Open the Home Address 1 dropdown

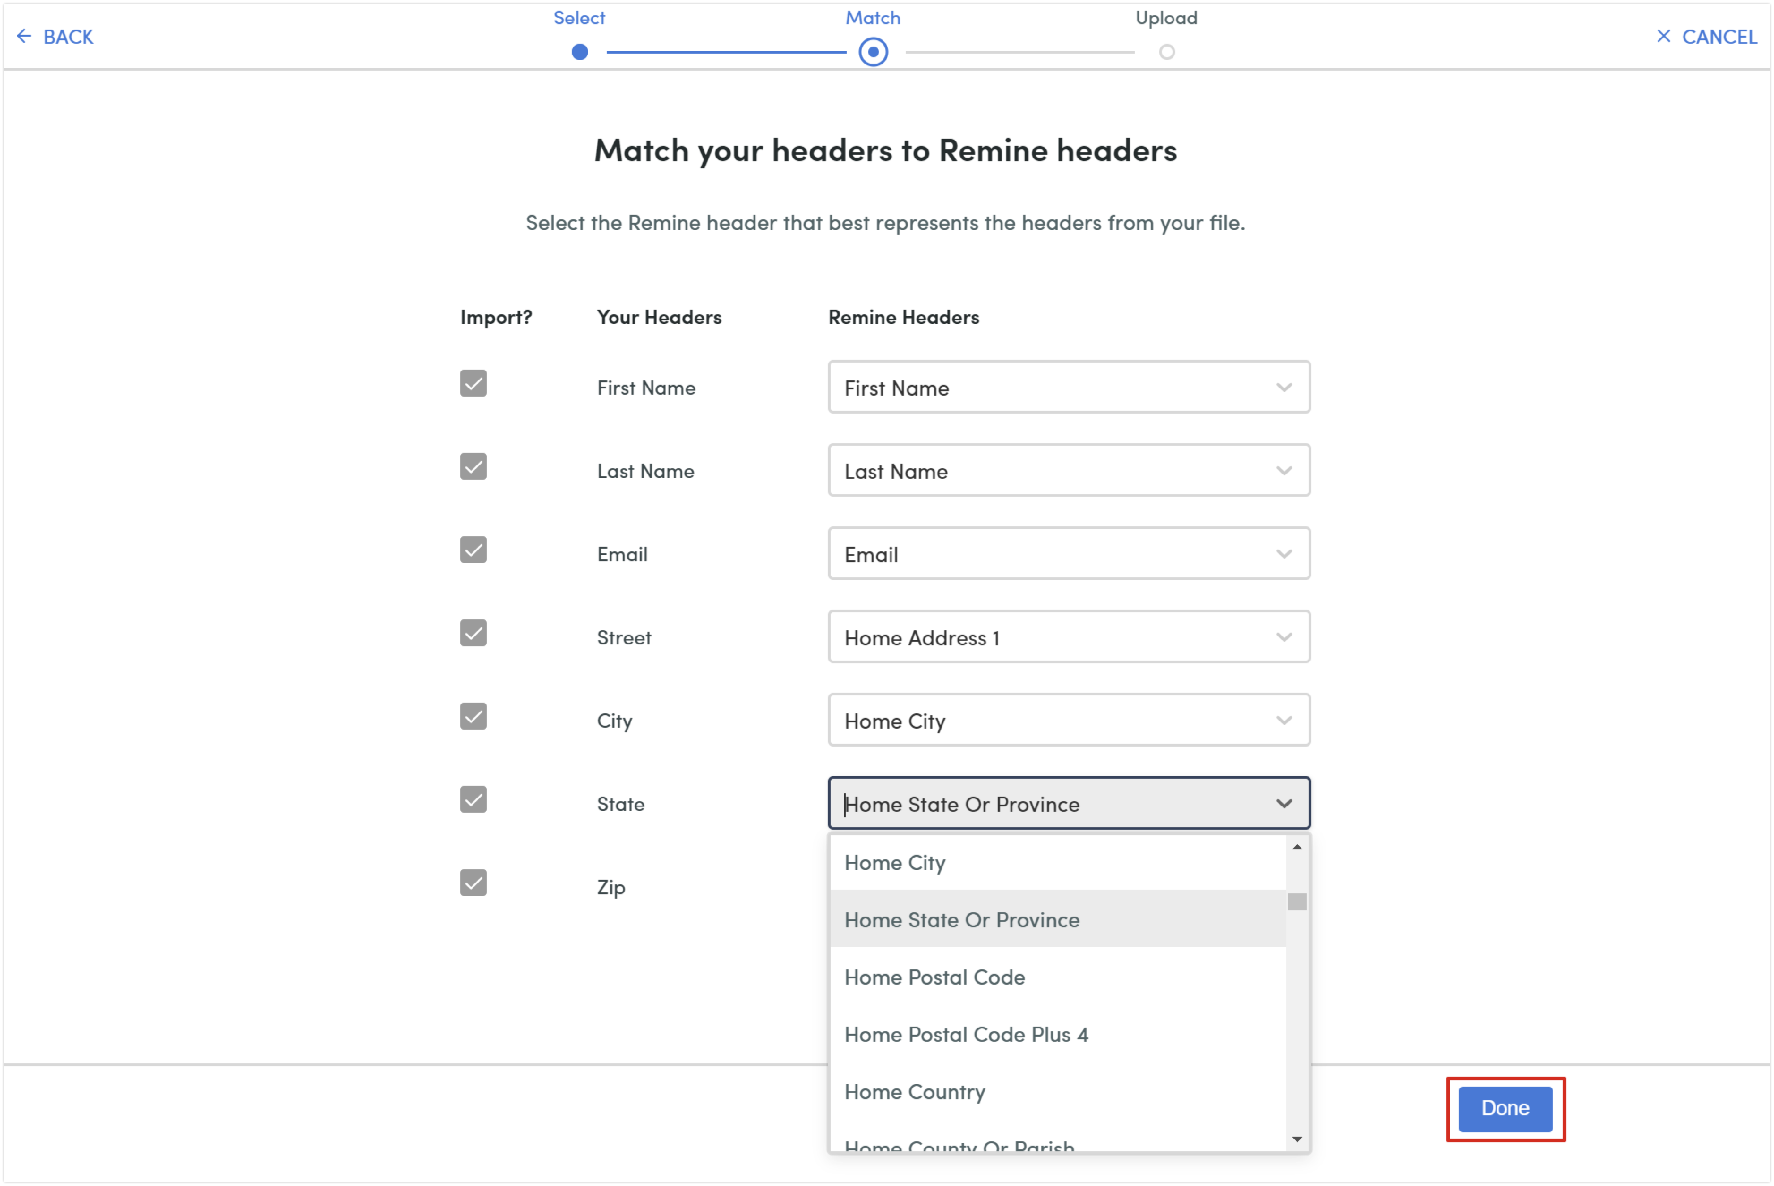tap(1069, 637)
